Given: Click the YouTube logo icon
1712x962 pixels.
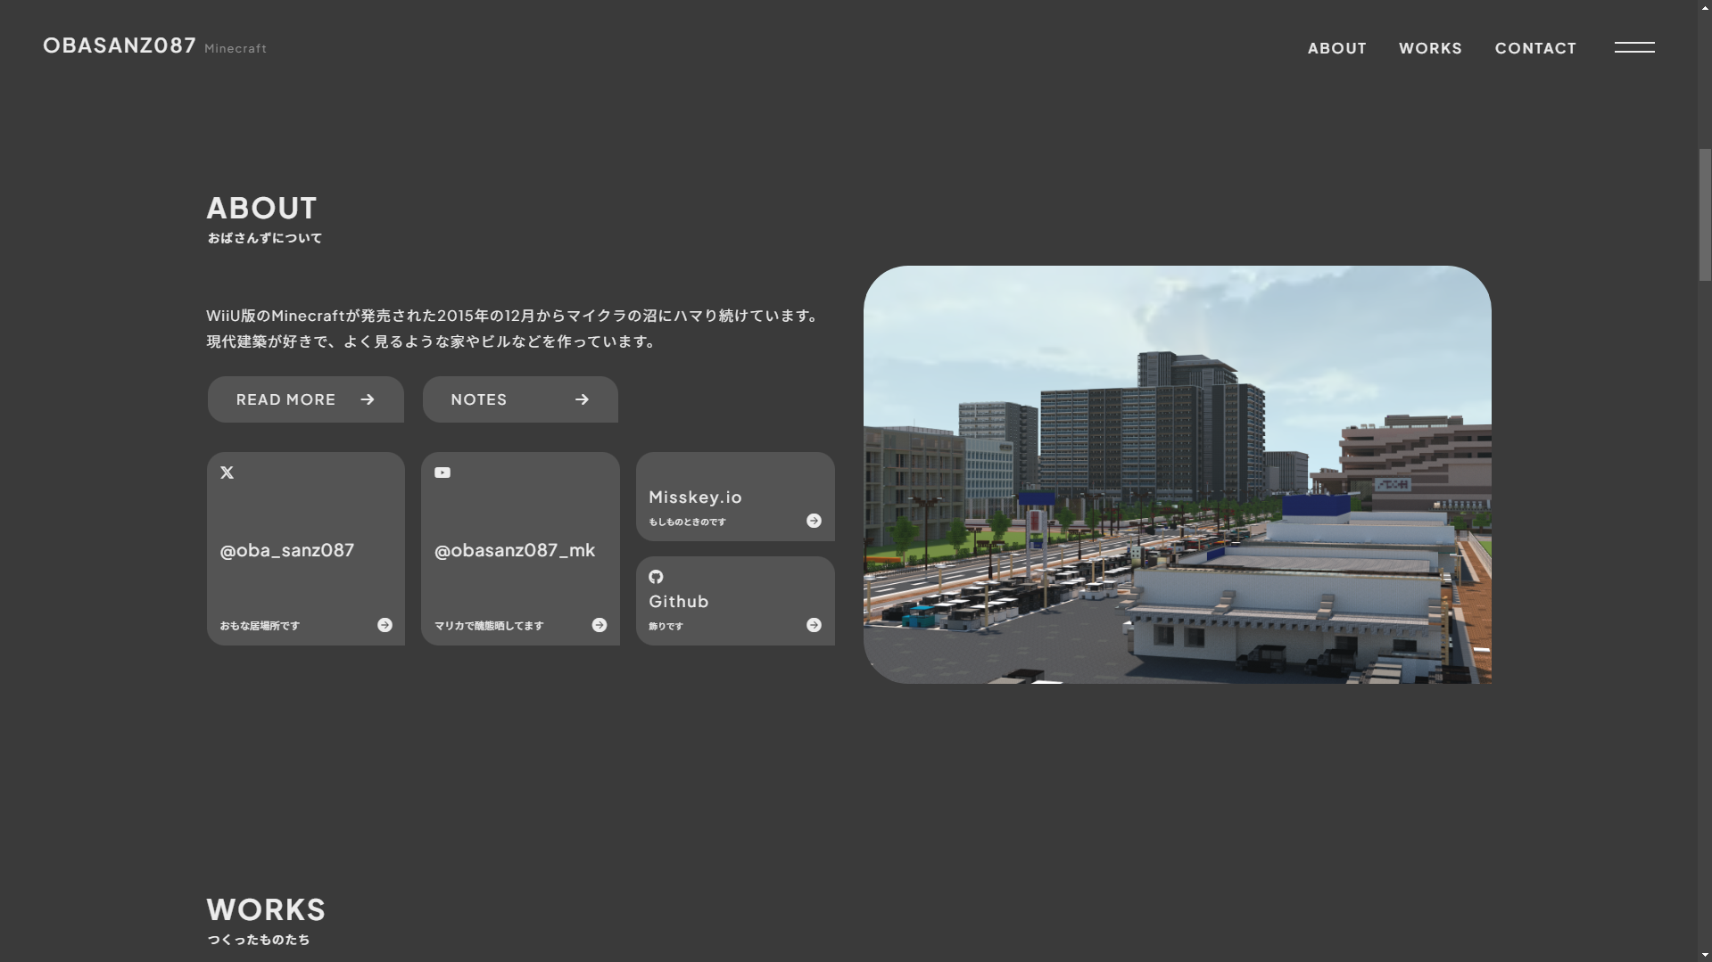Looking at the screenshot, I should click(442, 473).
